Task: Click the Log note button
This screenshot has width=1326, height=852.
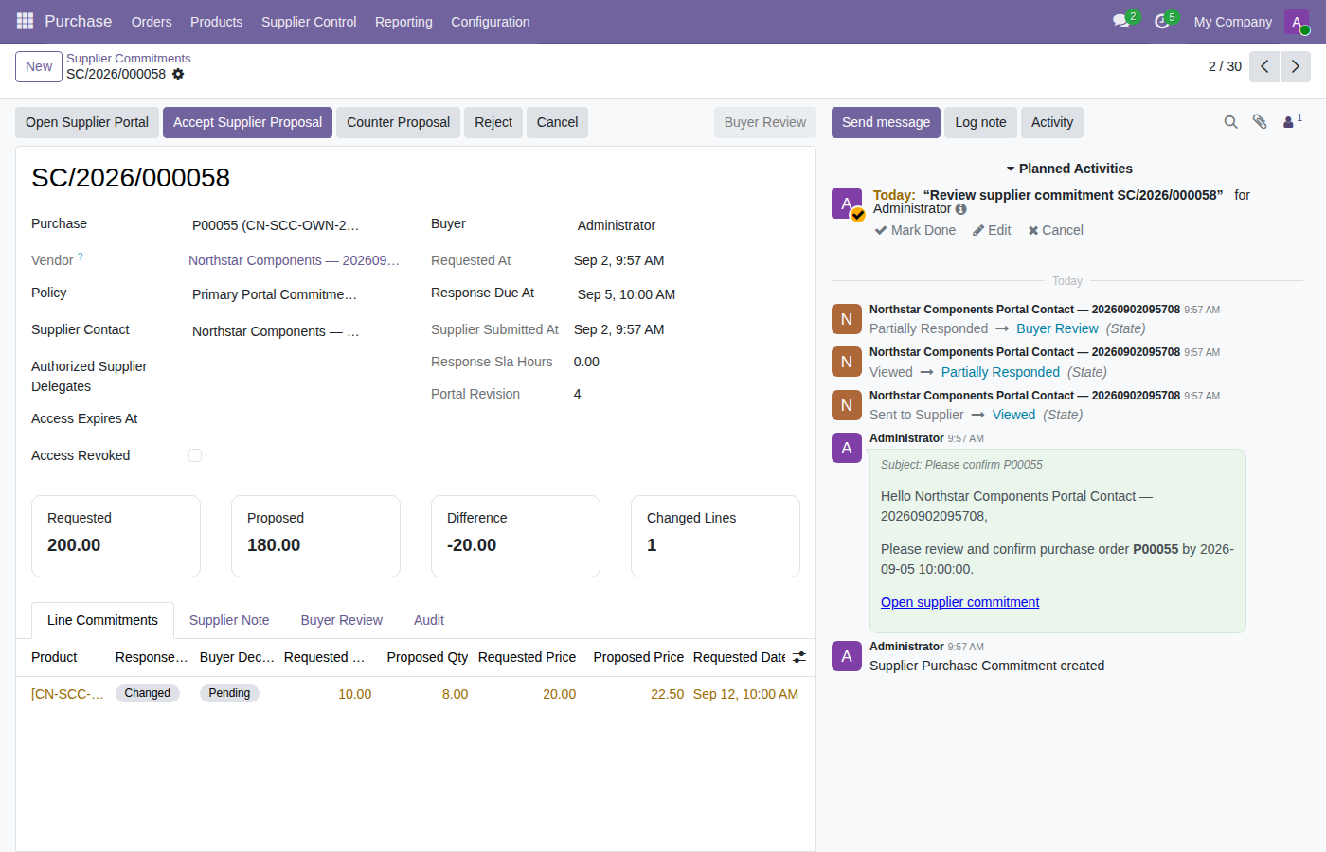Action: 980,122
